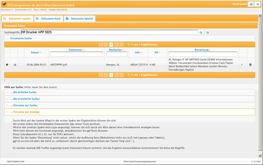Click the pencil edit icon in the result row

tap(242, 65)
